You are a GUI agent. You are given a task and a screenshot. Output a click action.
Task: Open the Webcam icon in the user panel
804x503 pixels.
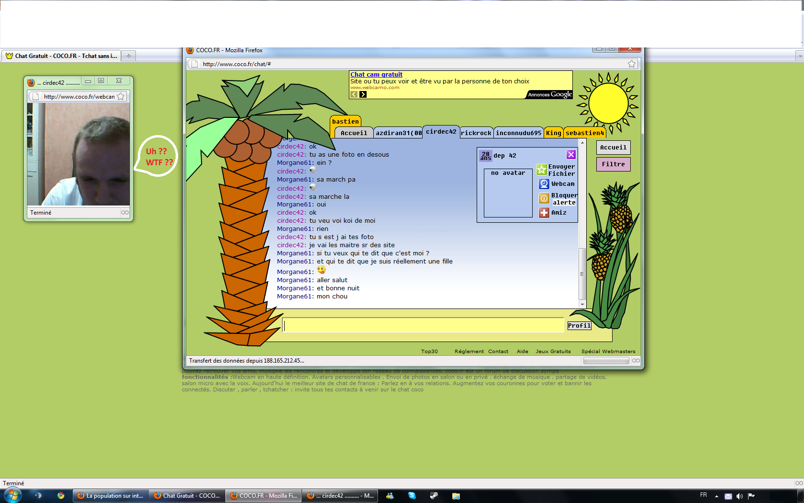pos(544,184)
